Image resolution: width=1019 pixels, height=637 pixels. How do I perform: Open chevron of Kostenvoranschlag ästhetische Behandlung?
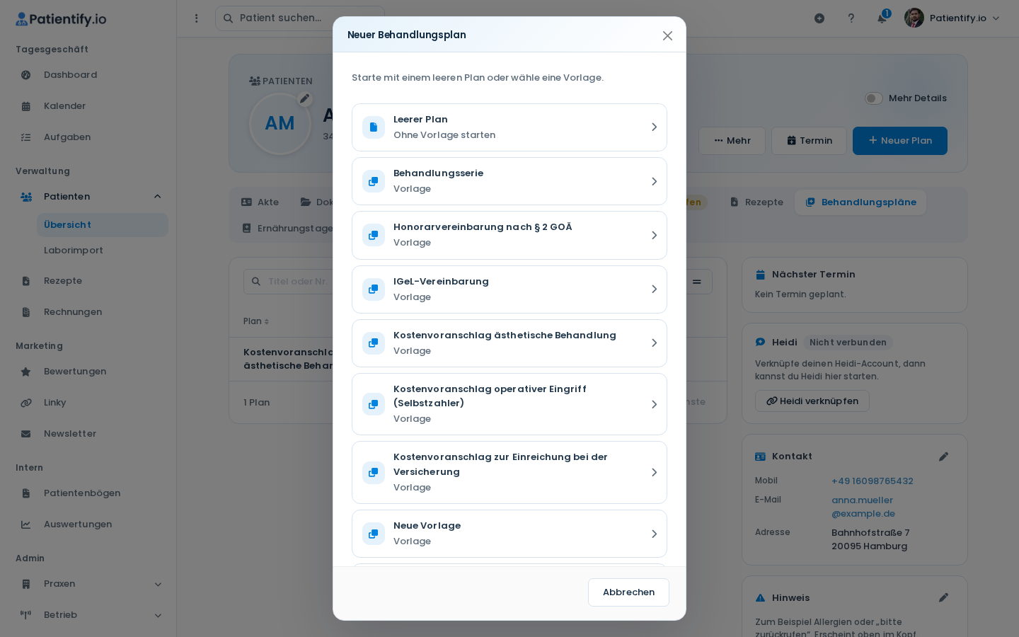[x=654, y=343]
